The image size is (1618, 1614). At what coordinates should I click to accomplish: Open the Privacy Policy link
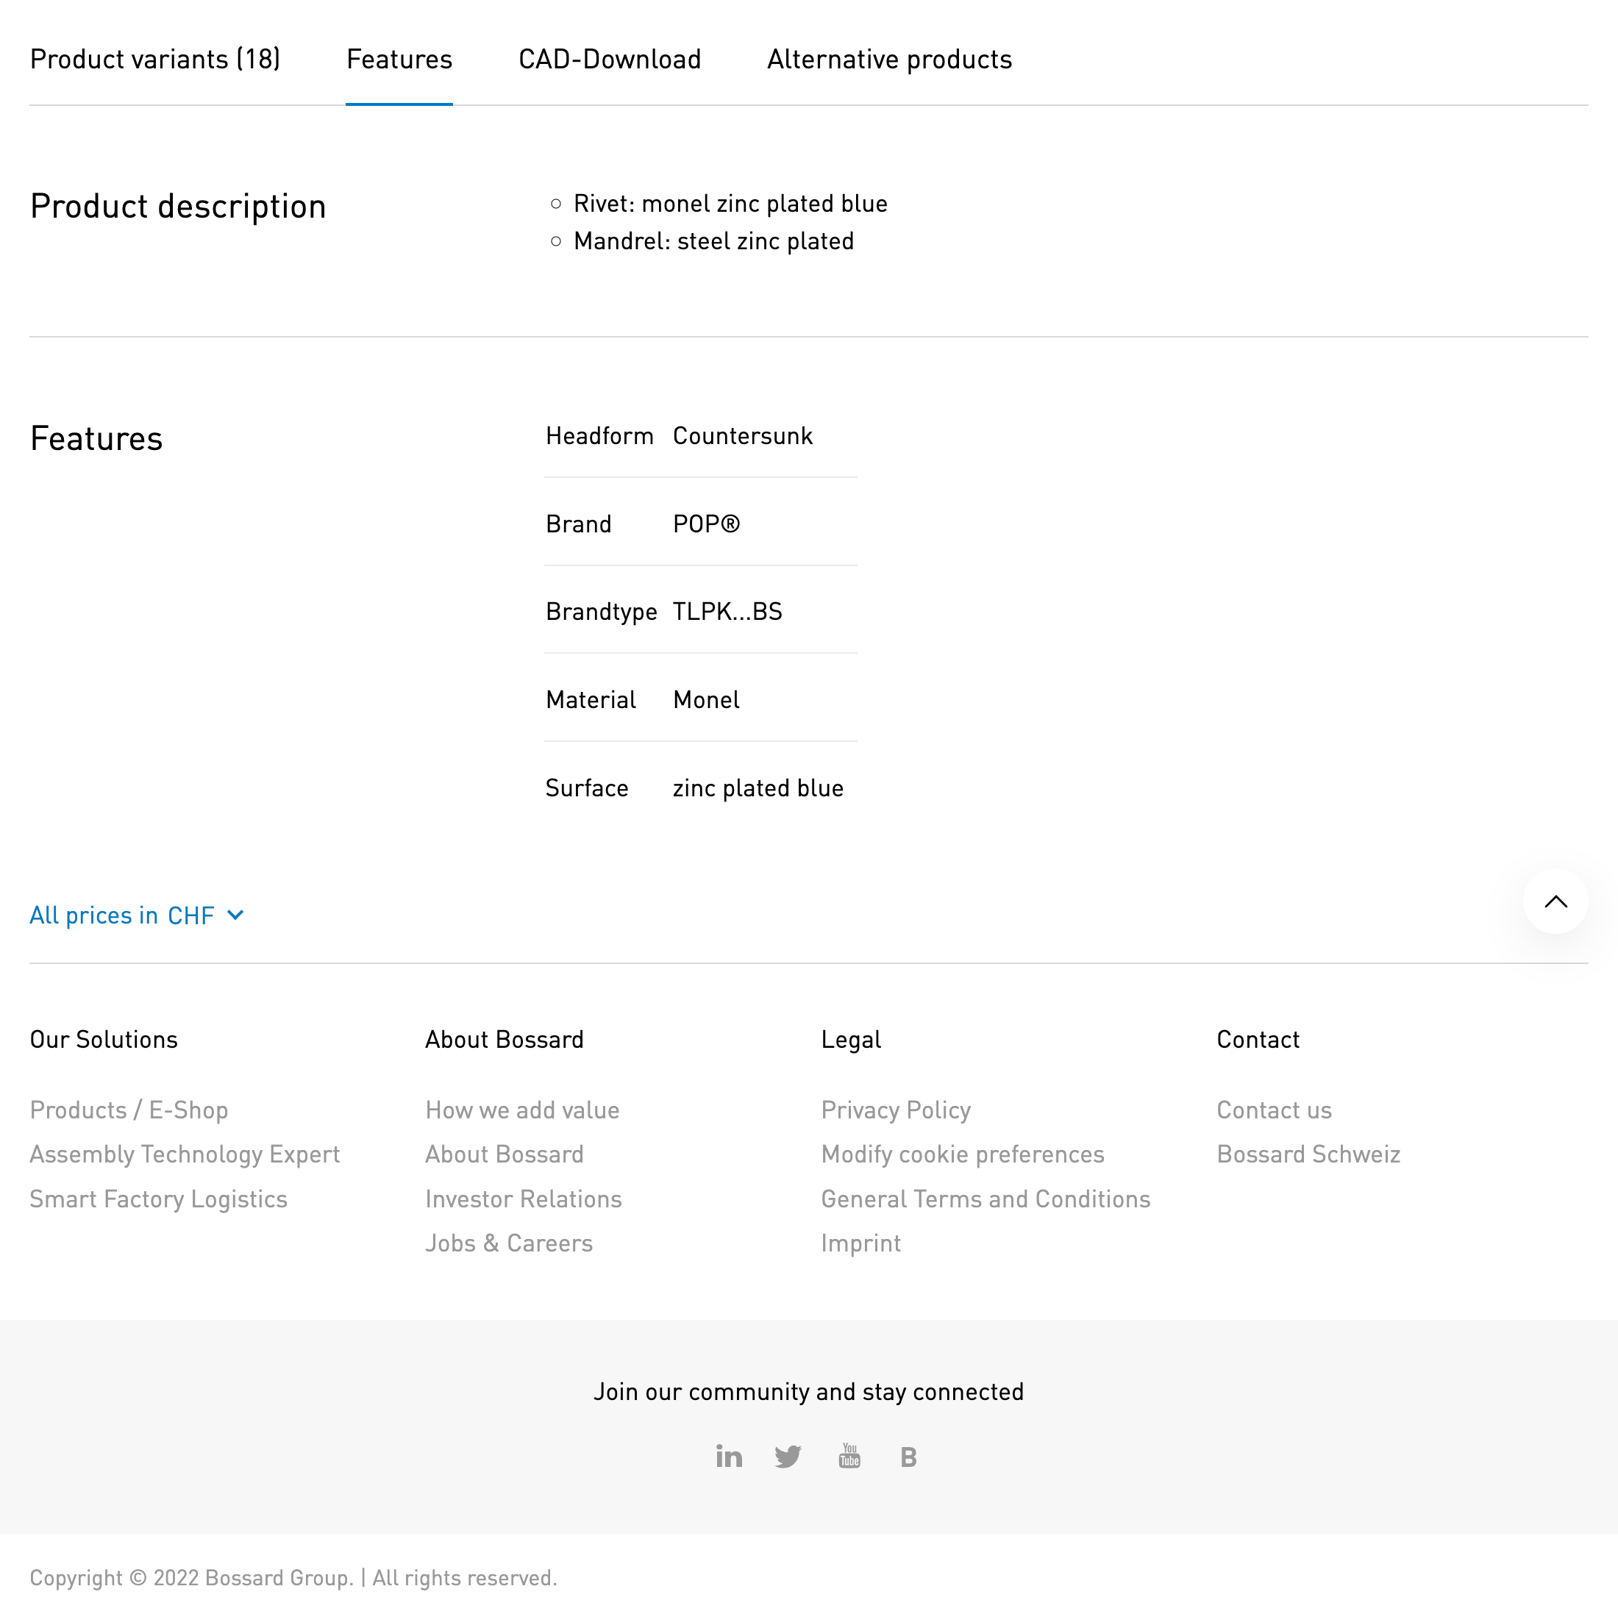pyautogui.click(x=895, y=1109)
